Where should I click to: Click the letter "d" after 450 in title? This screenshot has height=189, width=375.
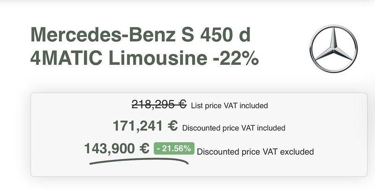(x=251, y=35)
